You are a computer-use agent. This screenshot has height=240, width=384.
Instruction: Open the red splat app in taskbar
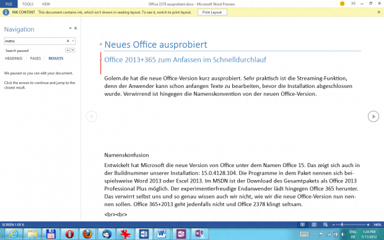[125, 234]
